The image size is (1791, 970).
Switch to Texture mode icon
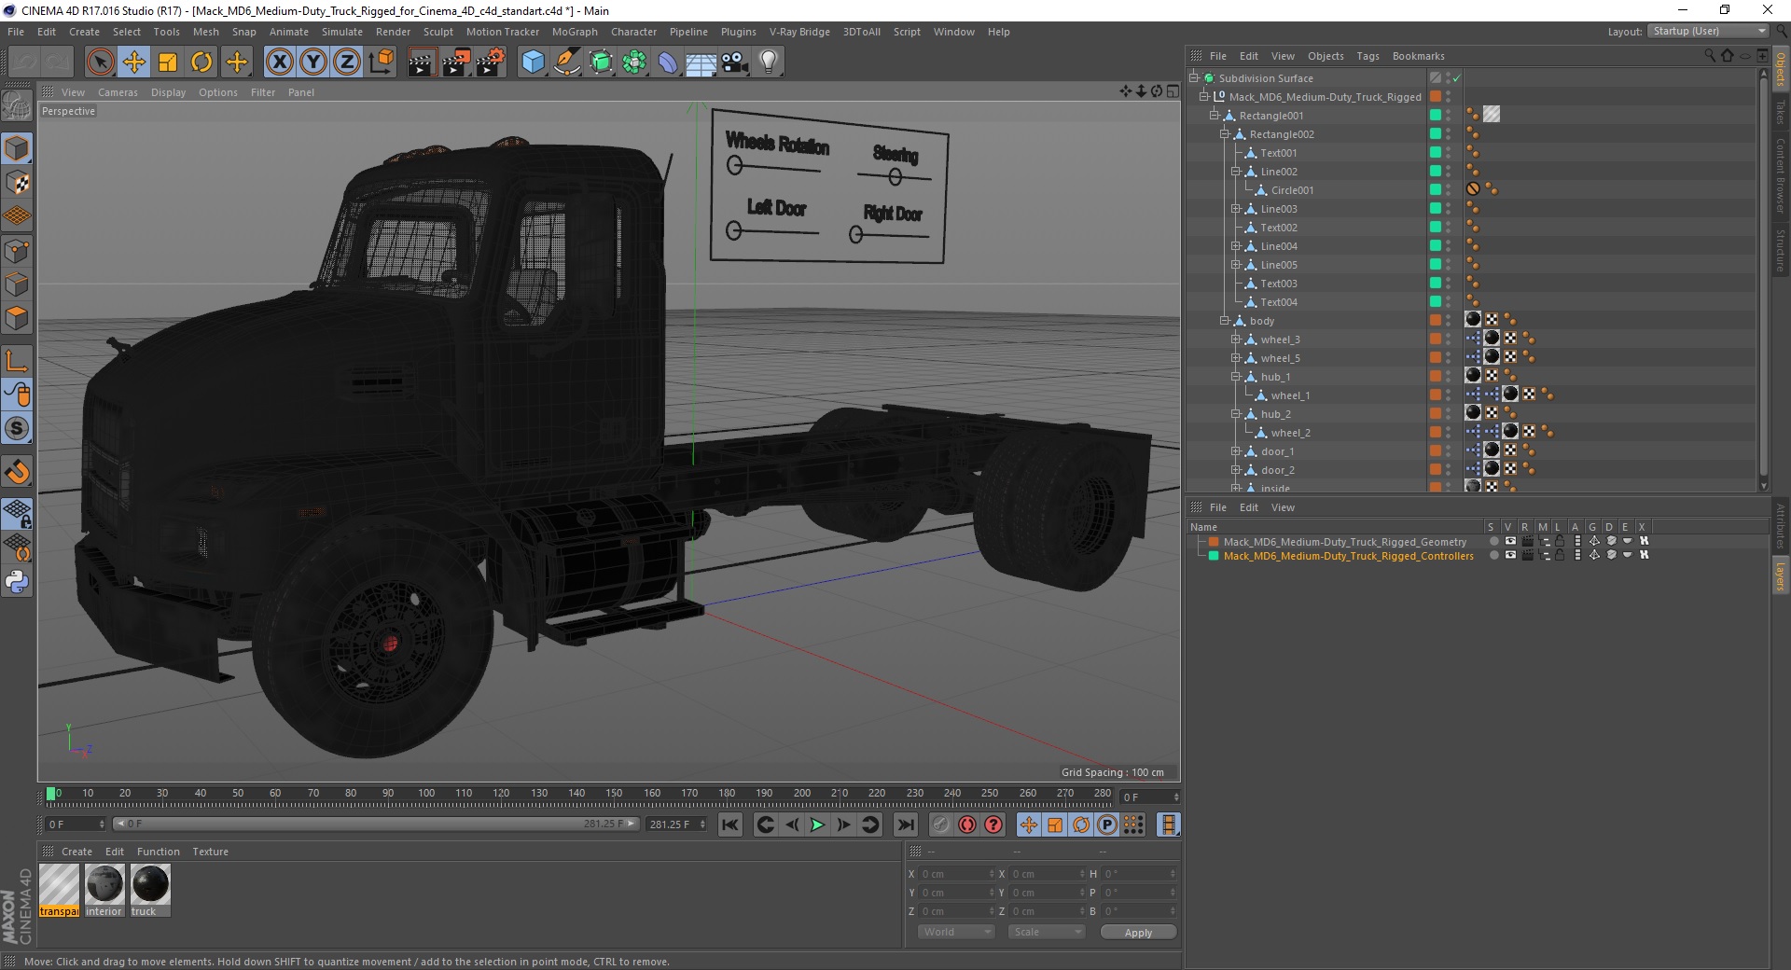coord(17,183)
